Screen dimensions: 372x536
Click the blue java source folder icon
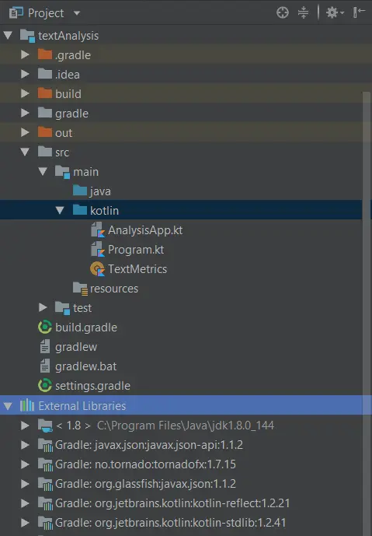[80, 191]
